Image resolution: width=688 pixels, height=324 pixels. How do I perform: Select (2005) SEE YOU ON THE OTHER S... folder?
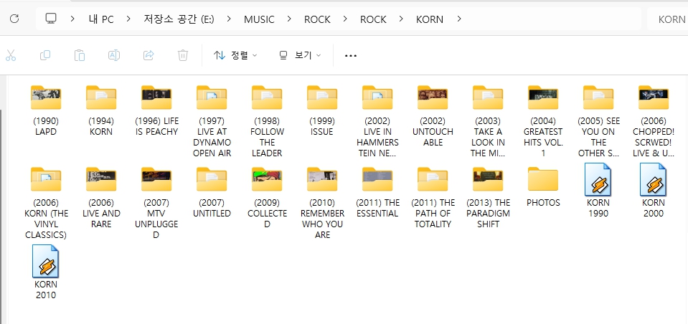point(598,121)
